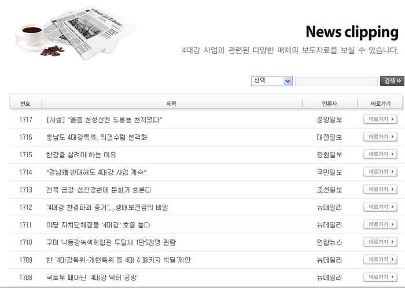Click 대전일보 in row 1716
The height and width of the screenshot is (288, 405).
pyautogui.click(x=329, y=137)
